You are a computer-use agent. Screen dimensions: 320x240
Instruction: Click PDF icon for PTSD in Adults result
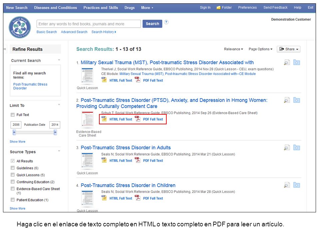click(x=138, y=160)
